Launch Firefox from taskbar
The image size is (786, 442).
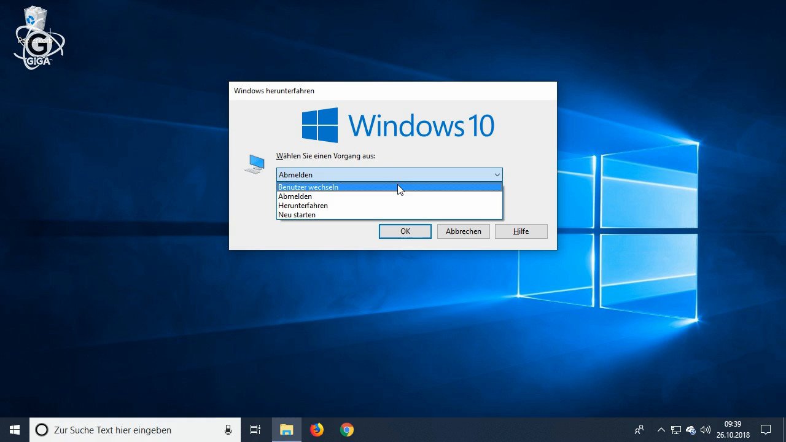(317, 430)
